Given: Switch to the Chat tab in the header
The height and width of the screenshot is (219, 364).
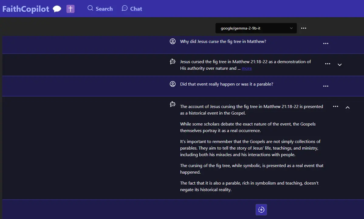Looking at the screenshot, I should tap(132, 9).
